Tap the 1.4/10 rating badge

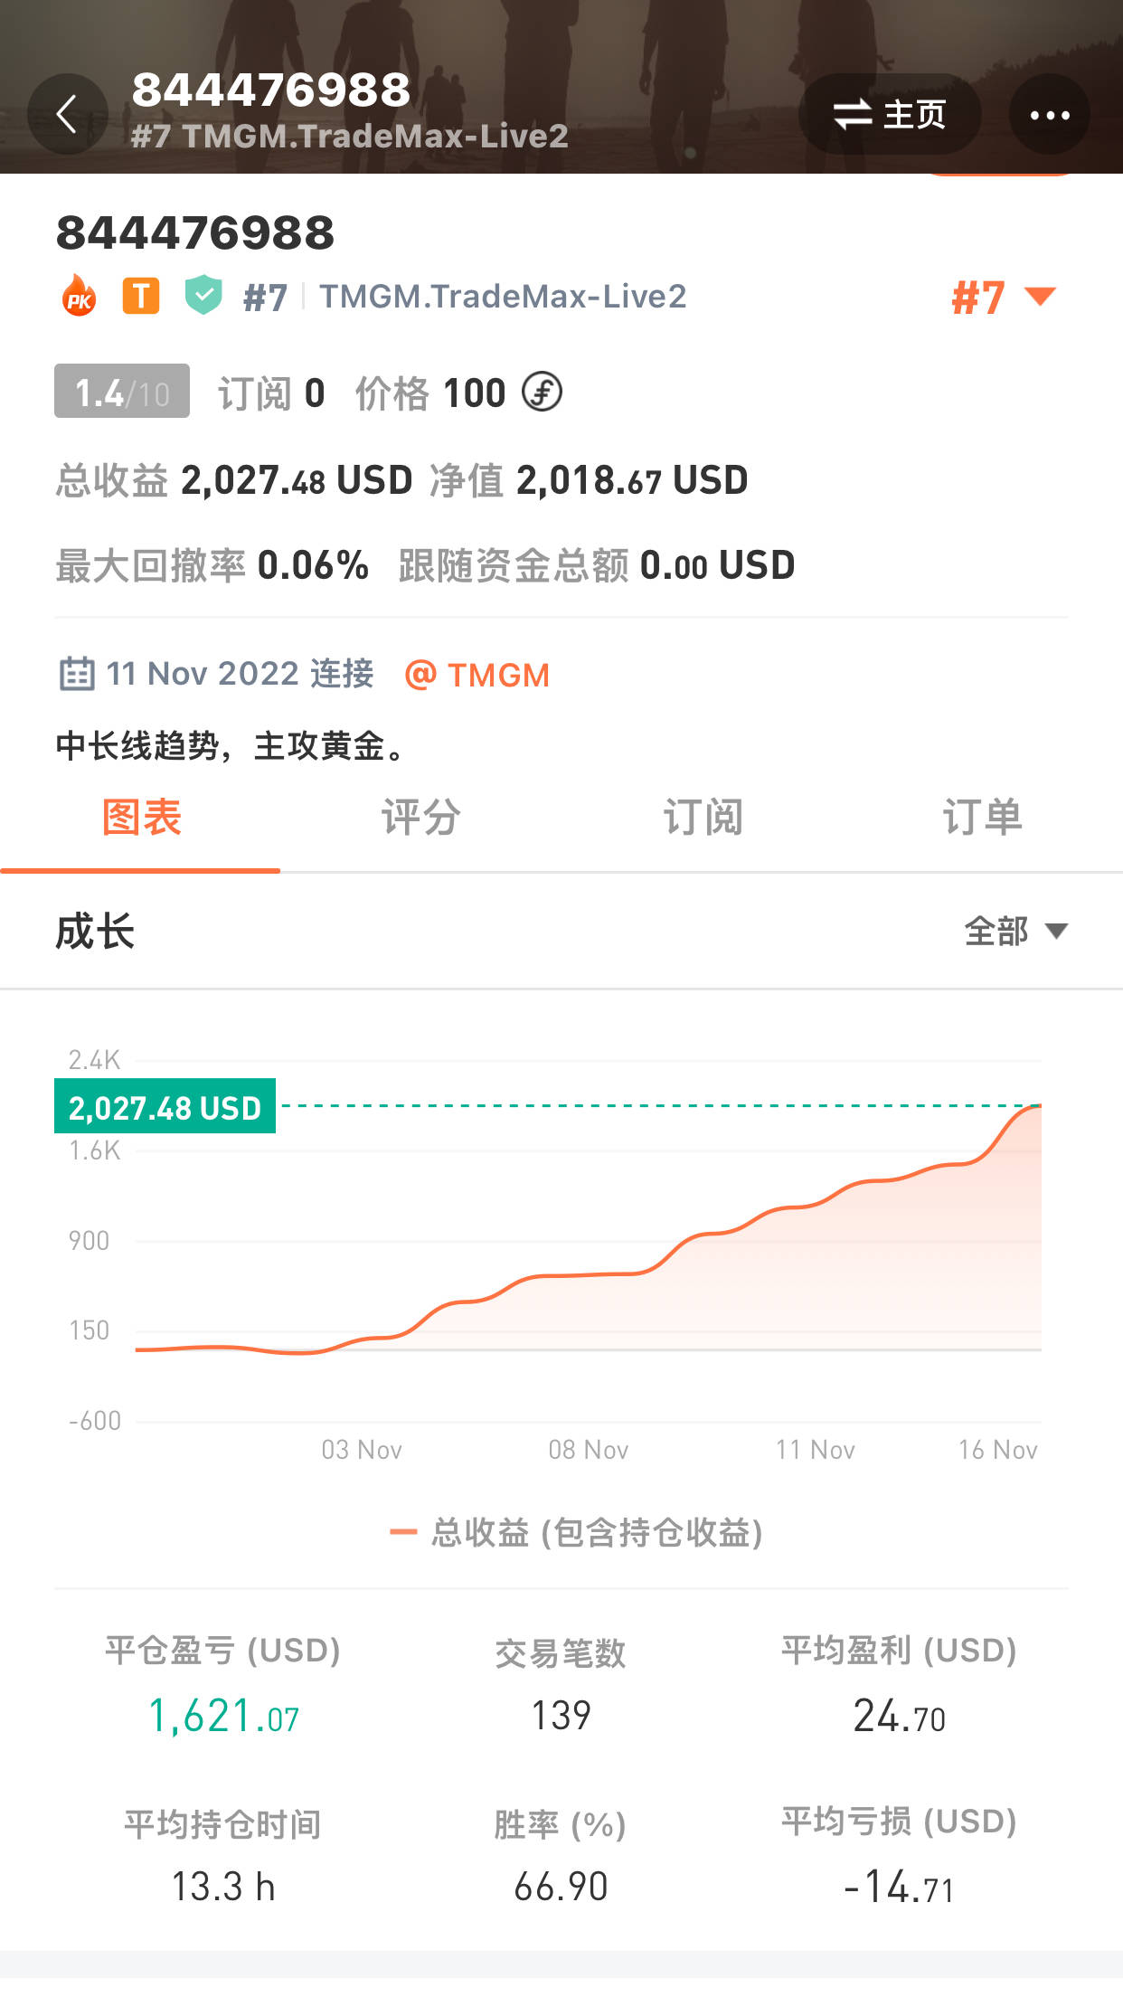pos(122,392)
